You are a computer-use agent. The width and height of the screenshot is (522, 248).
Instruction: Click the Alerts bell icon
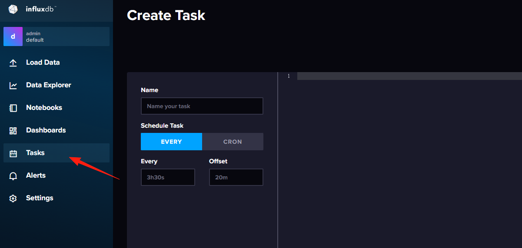13,175
